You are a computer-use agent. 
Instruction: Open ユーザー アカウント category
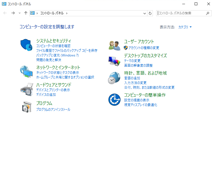pyautogui.click(x=139, y=42)
